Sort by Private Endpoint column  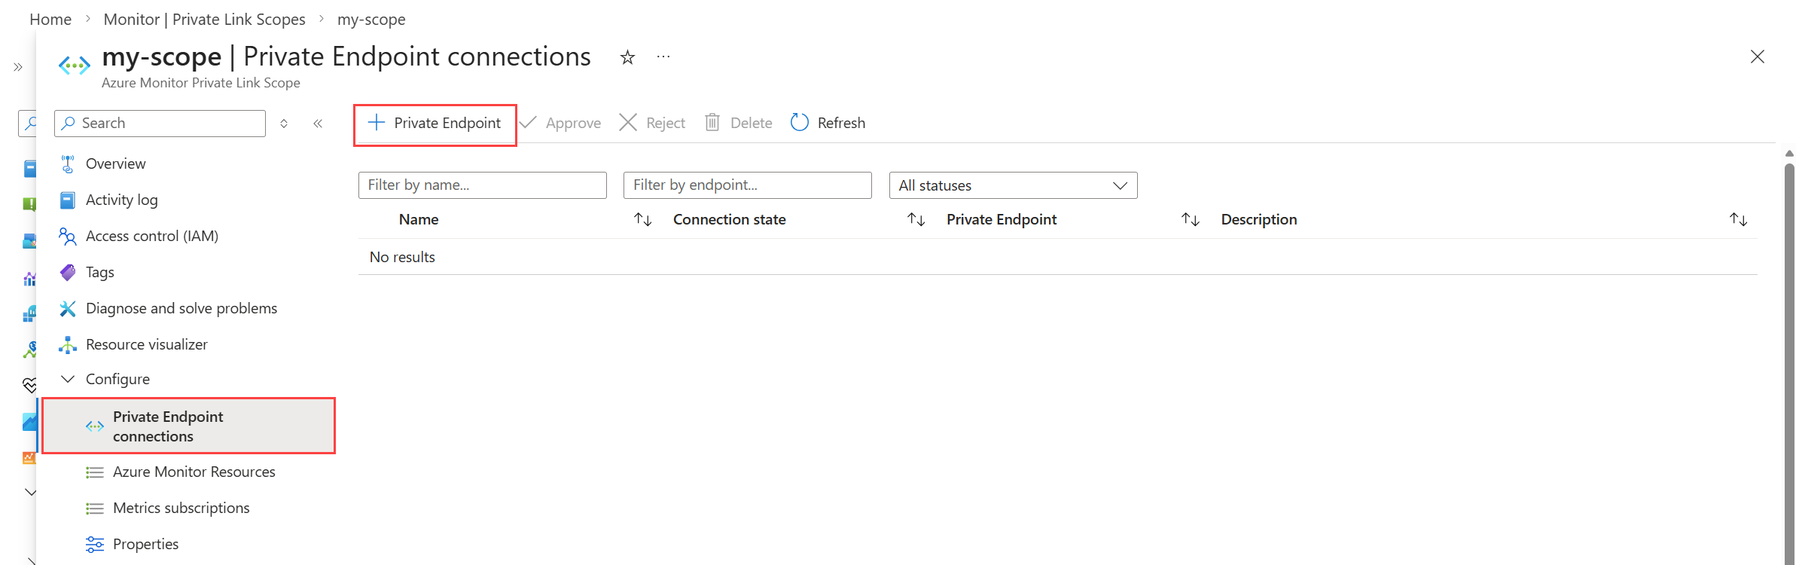(1190, 219)
